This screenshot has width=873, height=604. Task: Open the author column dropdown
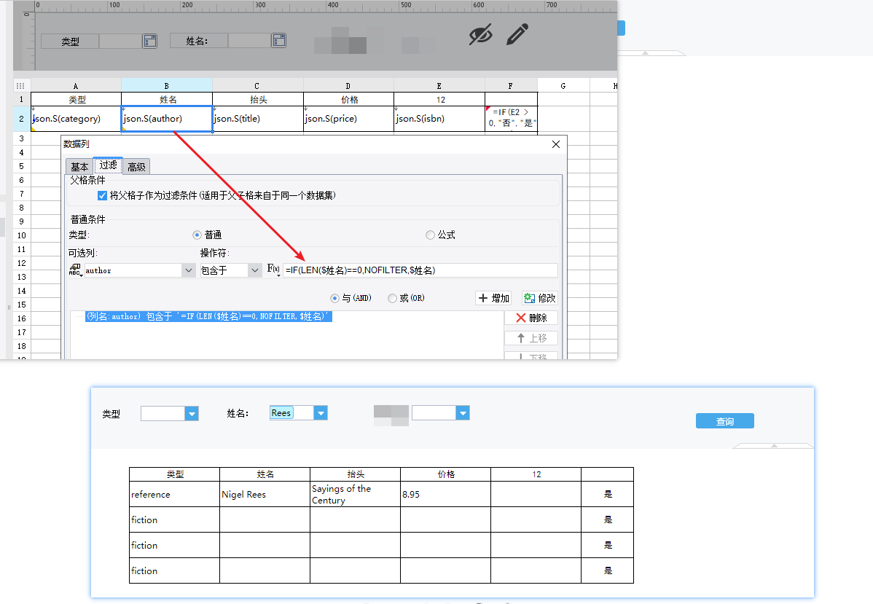188,270
